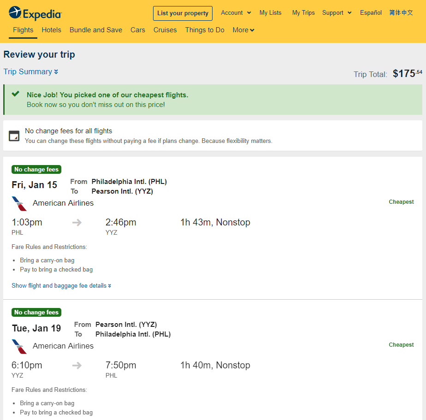This screenshot has height=420, width=426.
Task: Select the Cruises tab
Action: click(x=165, y=30)
